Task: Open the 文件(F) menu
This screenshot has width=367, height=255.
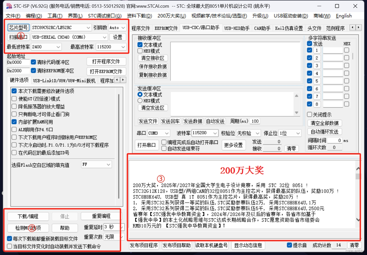Action: (x=13, y=16)
